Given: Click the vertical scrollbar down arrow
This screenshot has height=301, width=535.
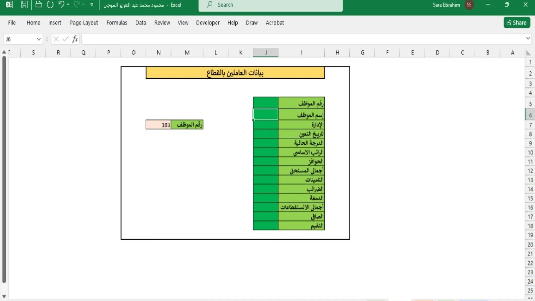Looking at the screenshot, I should (x=4, y=296).
